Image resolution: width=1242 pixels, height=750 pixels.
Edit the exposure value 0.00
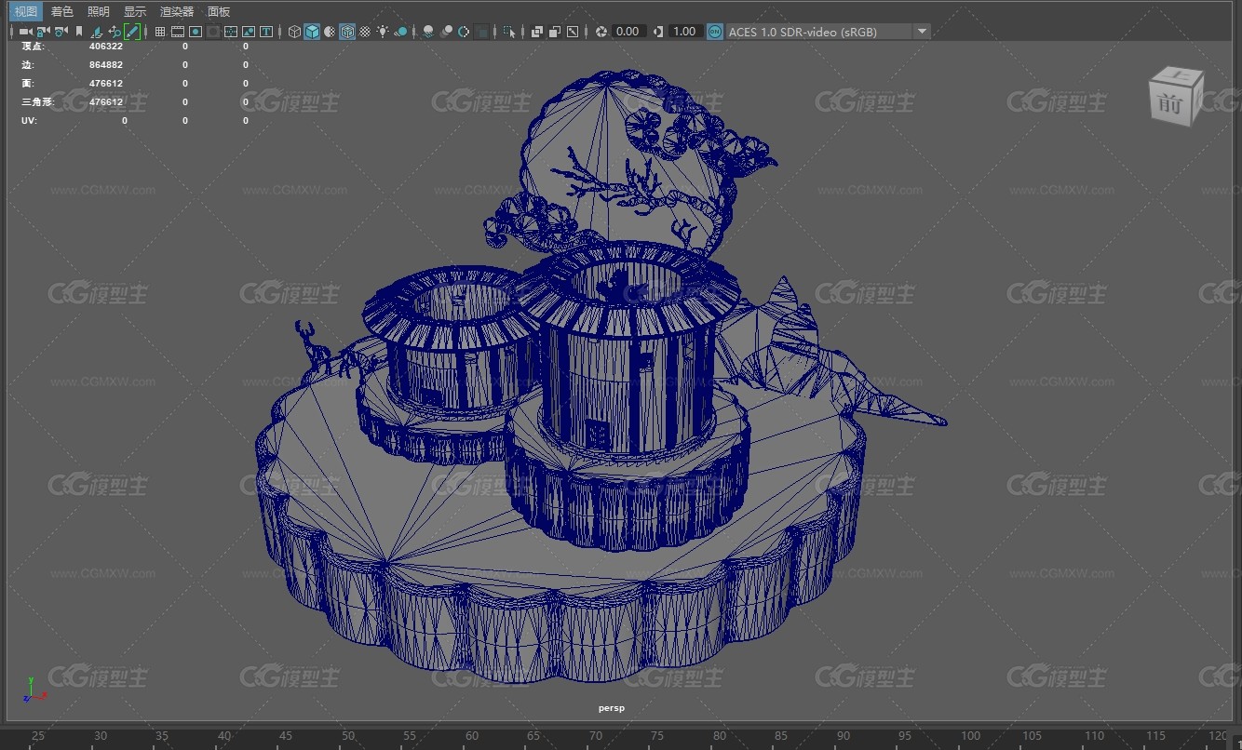(628, 32)
